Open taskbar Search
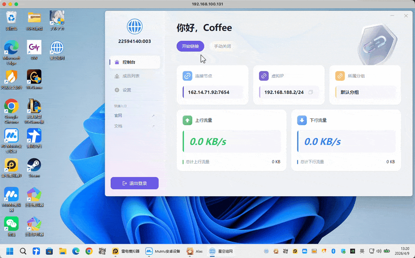 23,251
